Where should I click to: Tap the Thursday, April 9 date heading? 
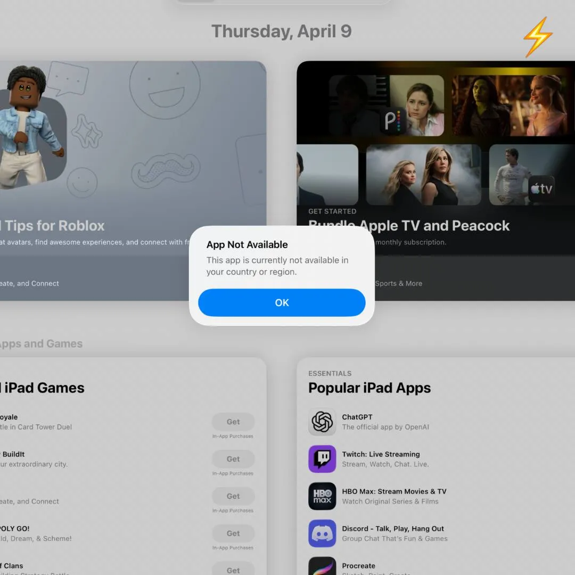tap(282, 31)
